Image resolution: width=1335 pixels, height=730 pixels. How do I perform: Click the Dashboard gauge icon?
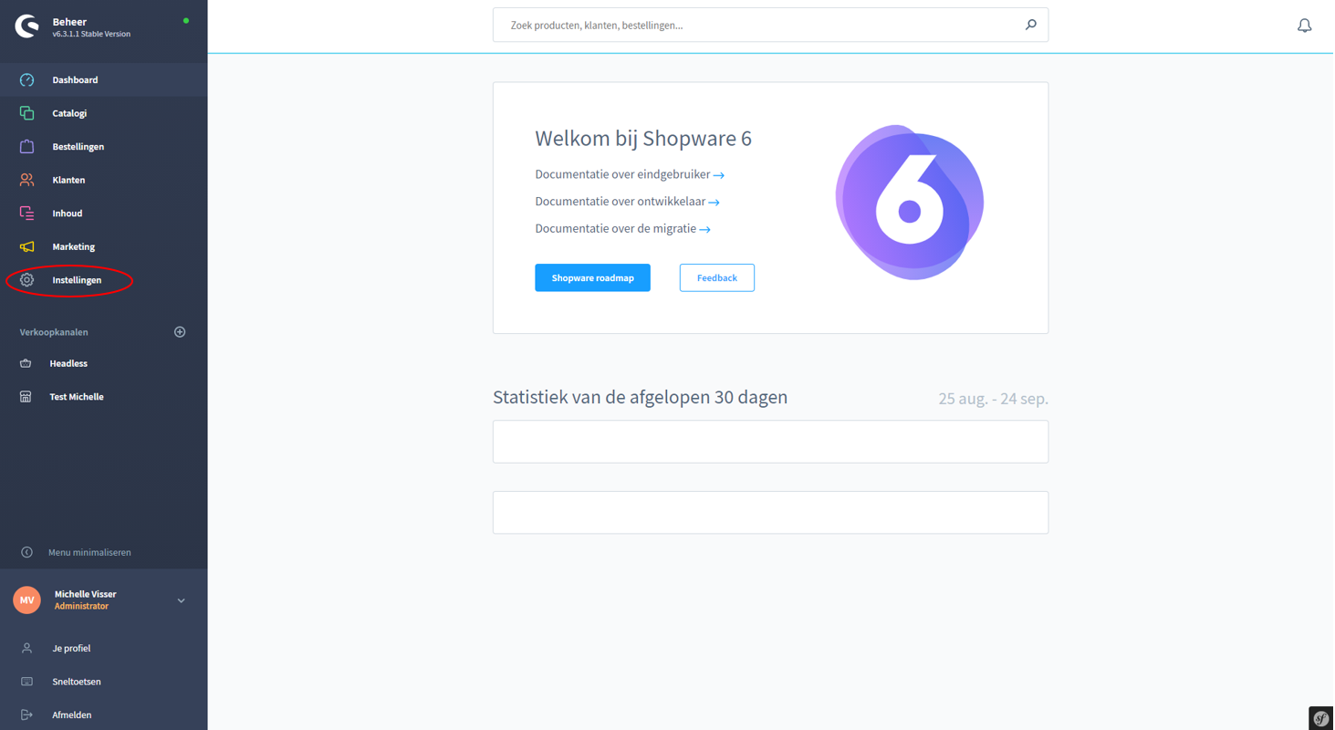pos(27,80)
